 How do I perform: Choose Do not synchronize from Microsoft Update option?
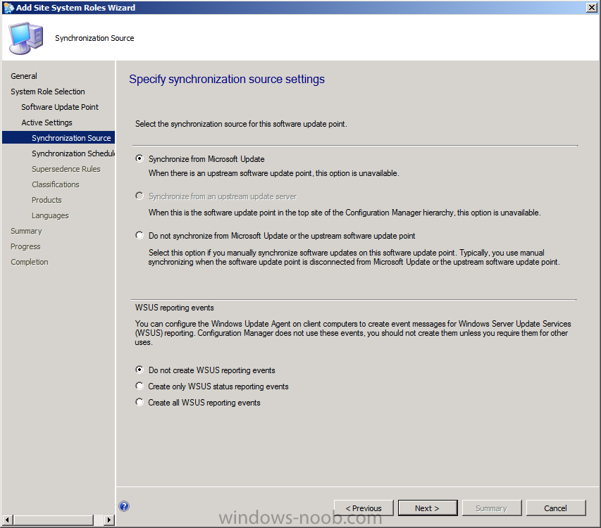tap(140, 235)
